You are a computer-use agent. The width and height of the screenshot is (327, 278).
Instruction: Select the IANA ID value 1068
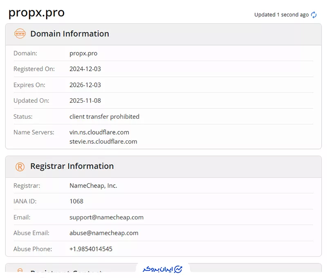(76, 201)
